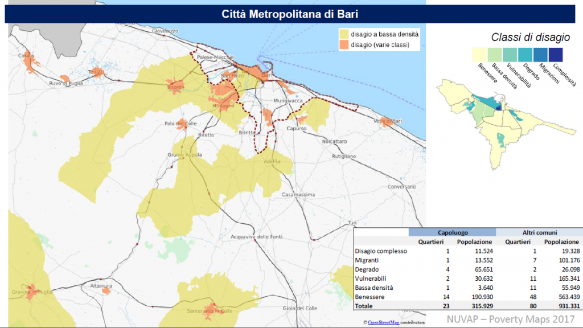Viewport: 583px width, 328px height.
Task: Click Acquaviva delle Fonti on the map
Action: click(256, 237)
